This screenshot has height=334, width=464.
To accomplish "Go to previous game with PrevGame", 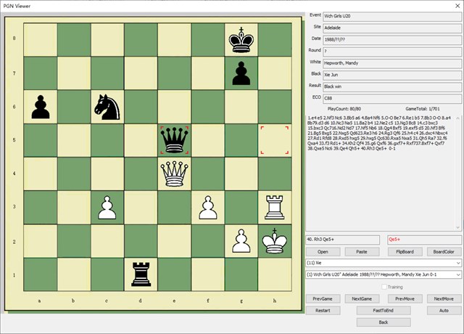I will (x=323, y=298).
